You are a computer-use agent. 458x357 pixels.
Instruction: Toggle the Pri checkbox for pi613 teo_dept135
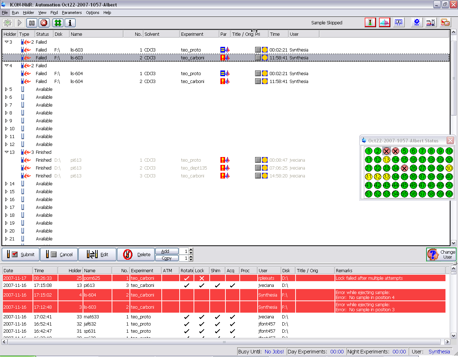258,168
